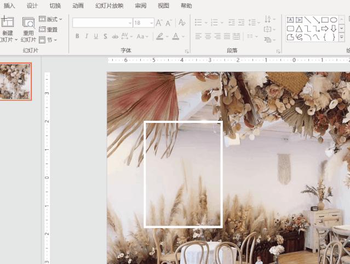Viewport: 350px width, 264px height.
Task: Open the Layout (版式) dropdown
Action: (x=51, y=19)
